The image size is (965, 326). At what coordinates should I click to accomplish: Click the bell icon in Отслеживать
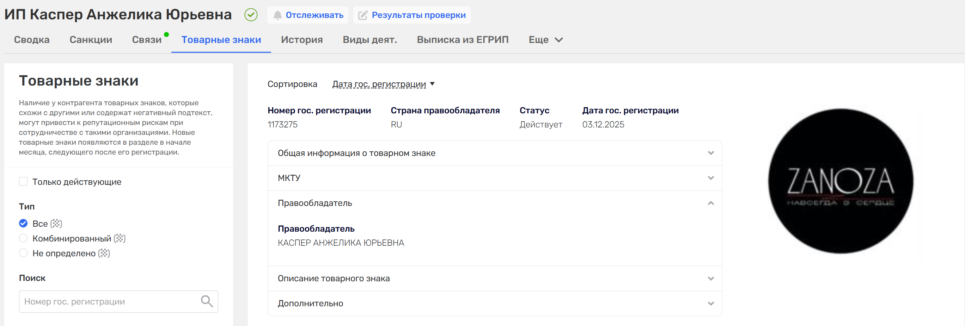(277, 15)
